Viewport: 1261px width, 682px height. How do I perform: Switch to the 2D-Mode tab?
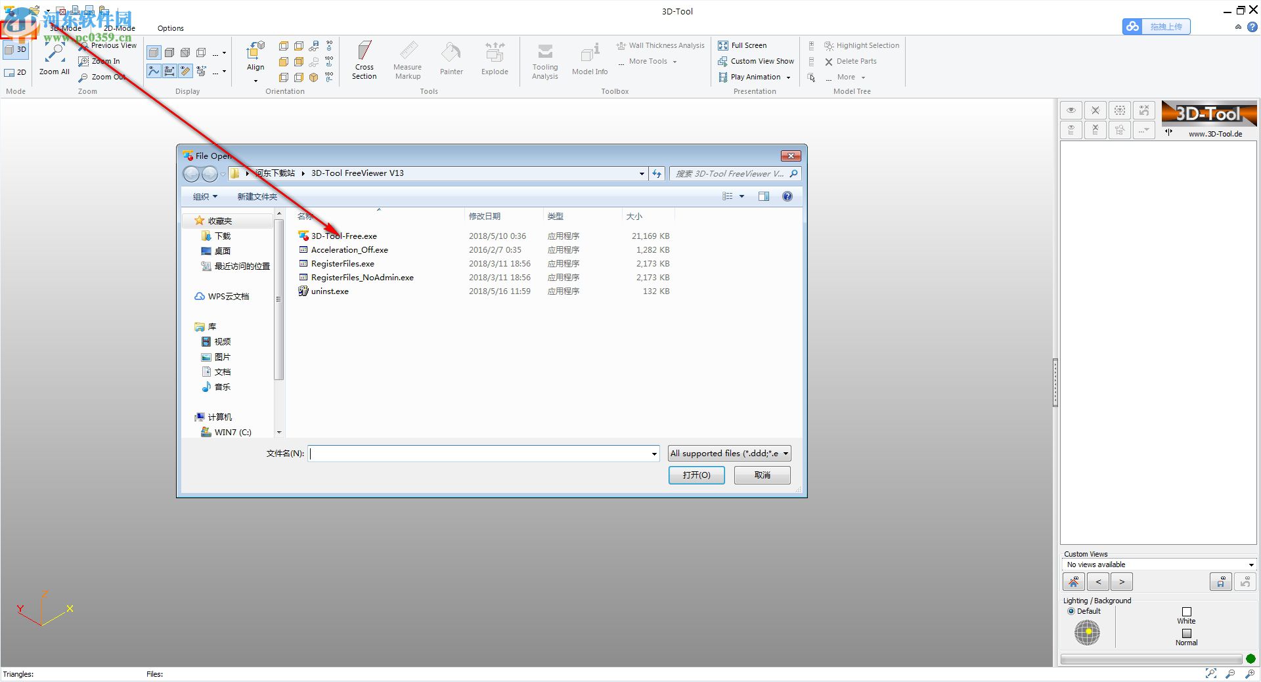click(119, 28)
